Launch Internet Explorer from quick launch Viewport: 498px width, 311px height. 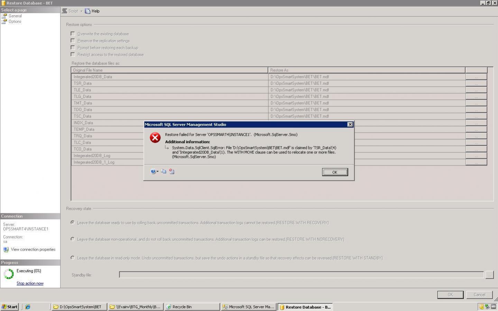click(x=28, y=307)
